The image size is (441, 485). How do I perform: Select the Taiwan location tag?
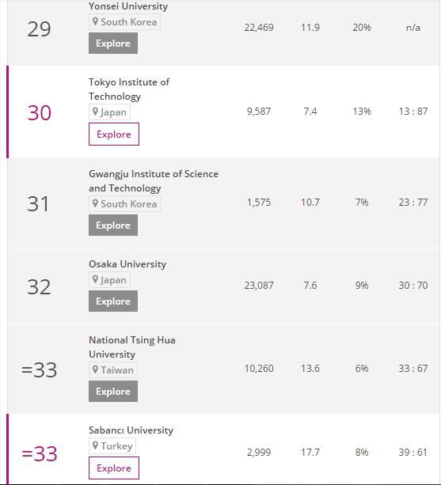[x=113, y=369]
